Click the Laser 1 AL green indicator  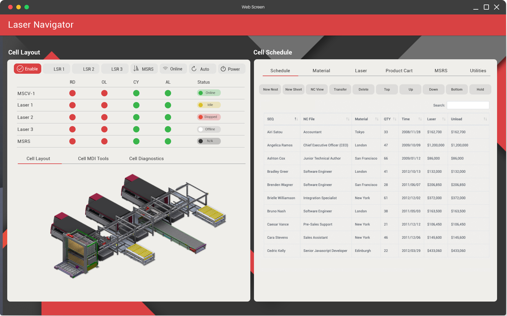click(168, 105)
